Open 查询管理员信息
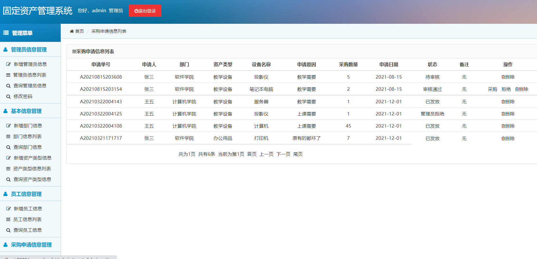Screen dimensions: 537x259 pyautogui.click(x=30, y=86)
